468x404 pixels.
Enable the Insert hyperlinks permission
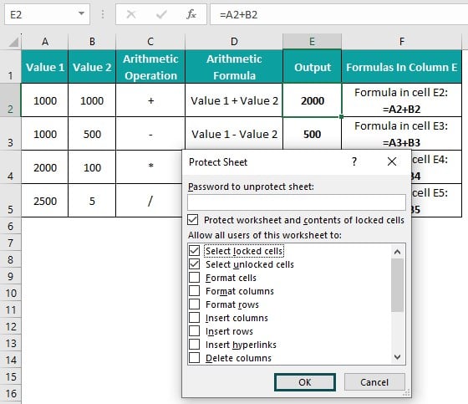[194, 345]
